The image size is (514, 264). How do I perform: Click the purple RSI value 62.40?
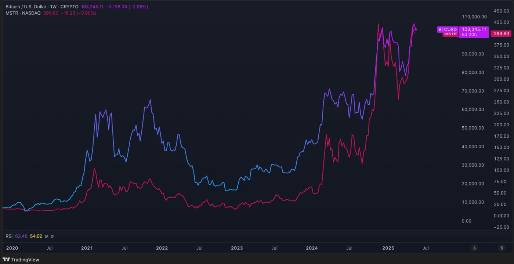coord(21,236)
